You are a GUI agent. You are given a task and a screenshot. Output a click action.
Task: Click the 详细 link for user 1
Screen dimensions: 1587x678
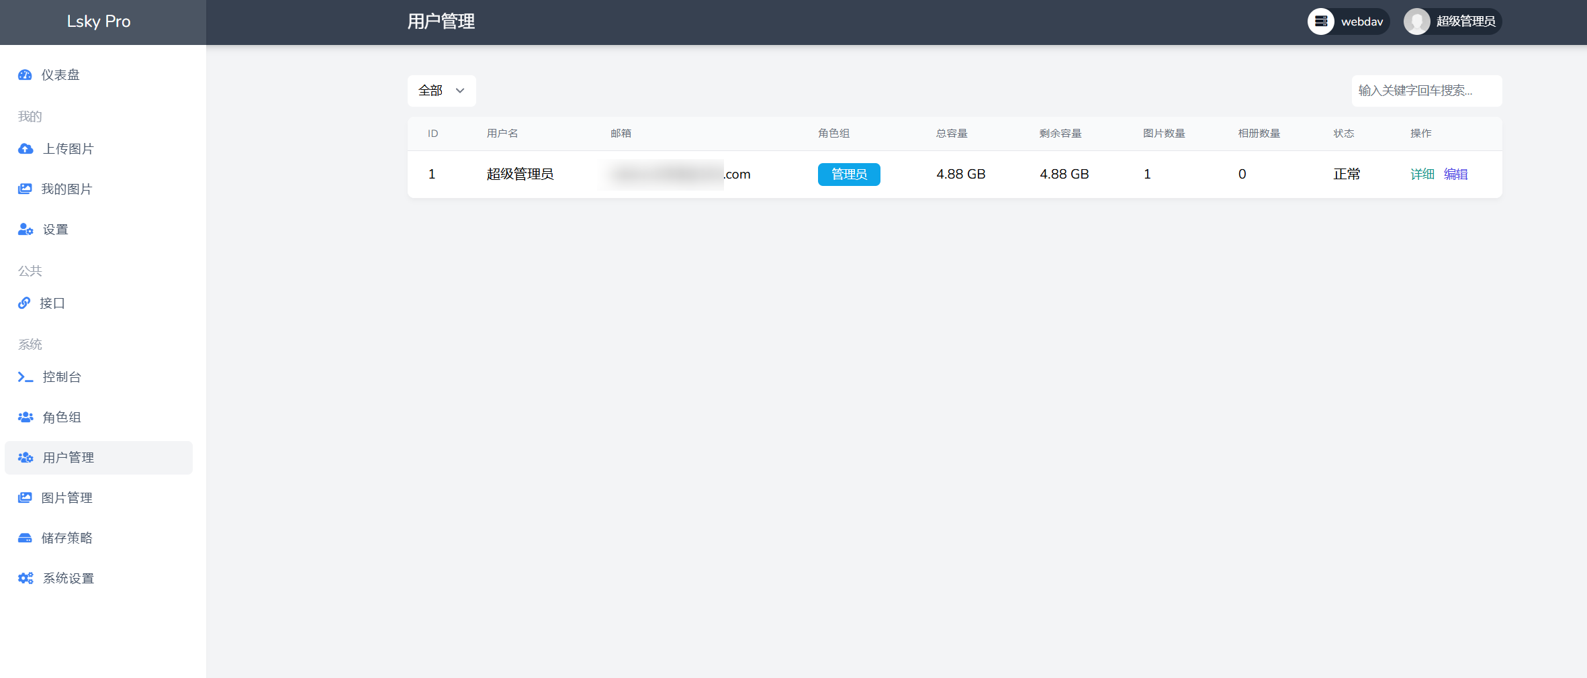point(1422,175)
